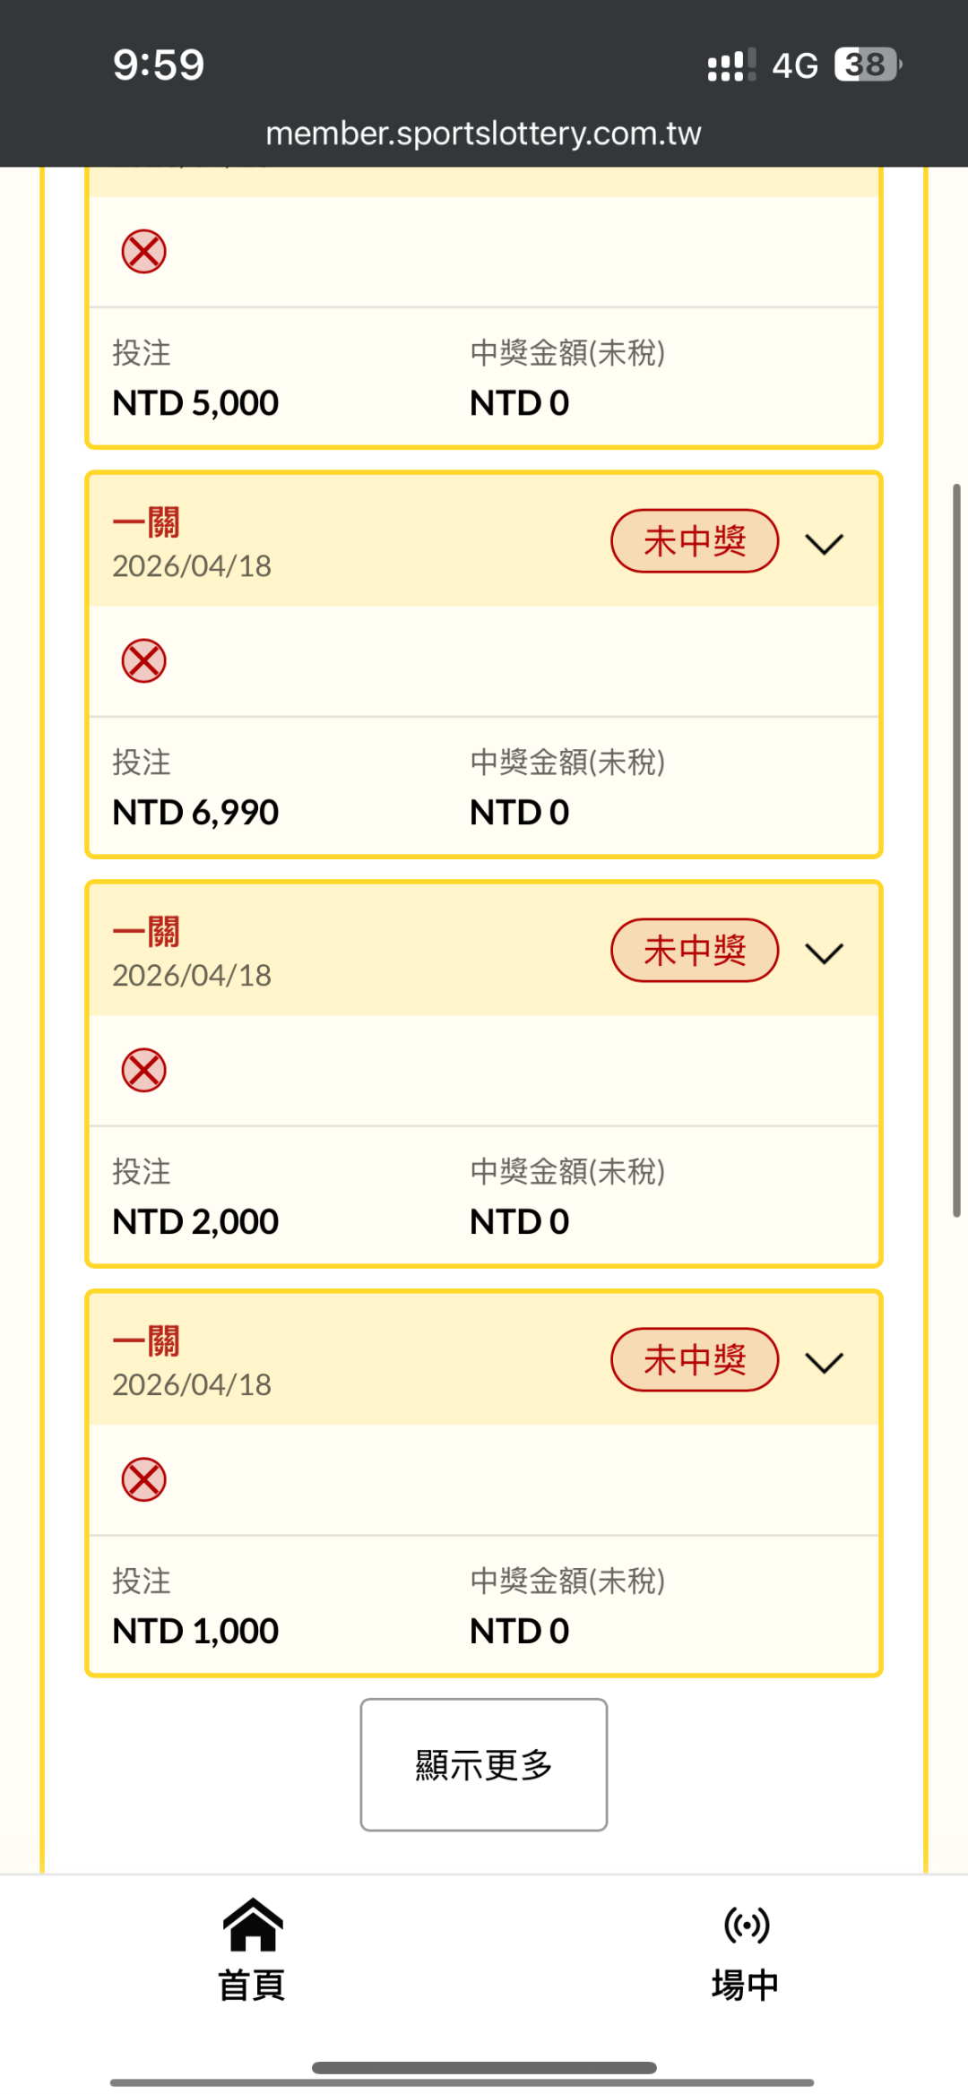Click red X icon above NTD 2,000 bet

pos(144,1070)
